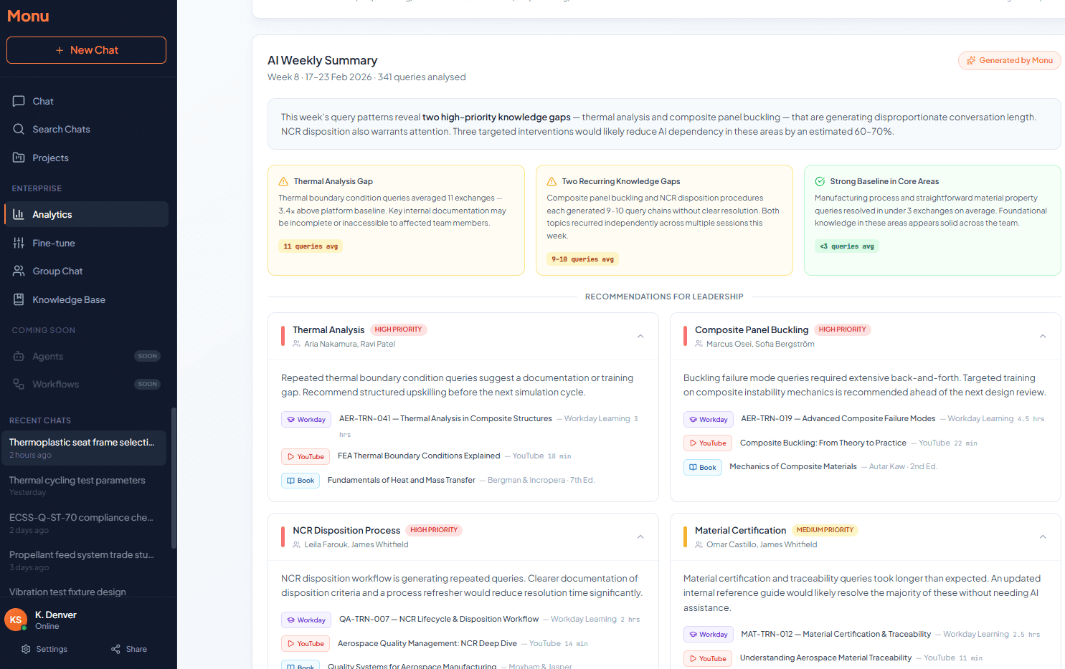Go to Projects
1065x669 pixels.
[86, 158]
